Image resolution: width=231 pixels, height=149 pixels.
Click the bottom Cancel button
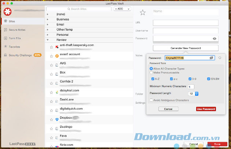coord(194,144)
